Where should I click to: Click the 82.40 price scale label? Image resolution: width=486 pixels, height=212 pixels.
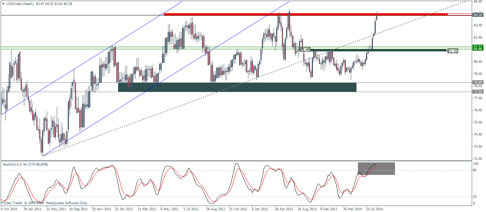pyautogui.click(x=479, y=37)
